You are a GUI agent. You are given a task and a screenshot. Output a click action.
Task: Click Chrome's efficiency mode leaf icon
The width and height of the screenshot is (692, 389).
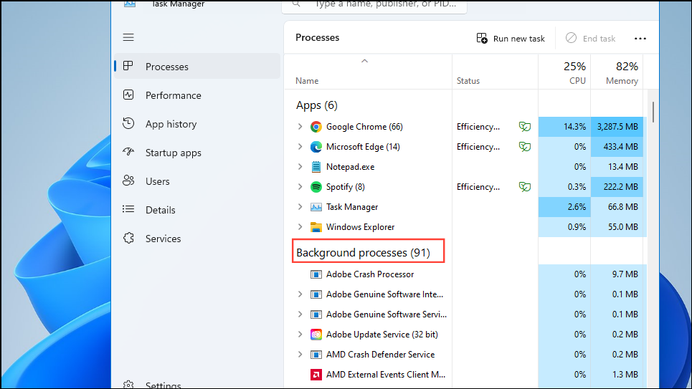(x=525, y=127)
